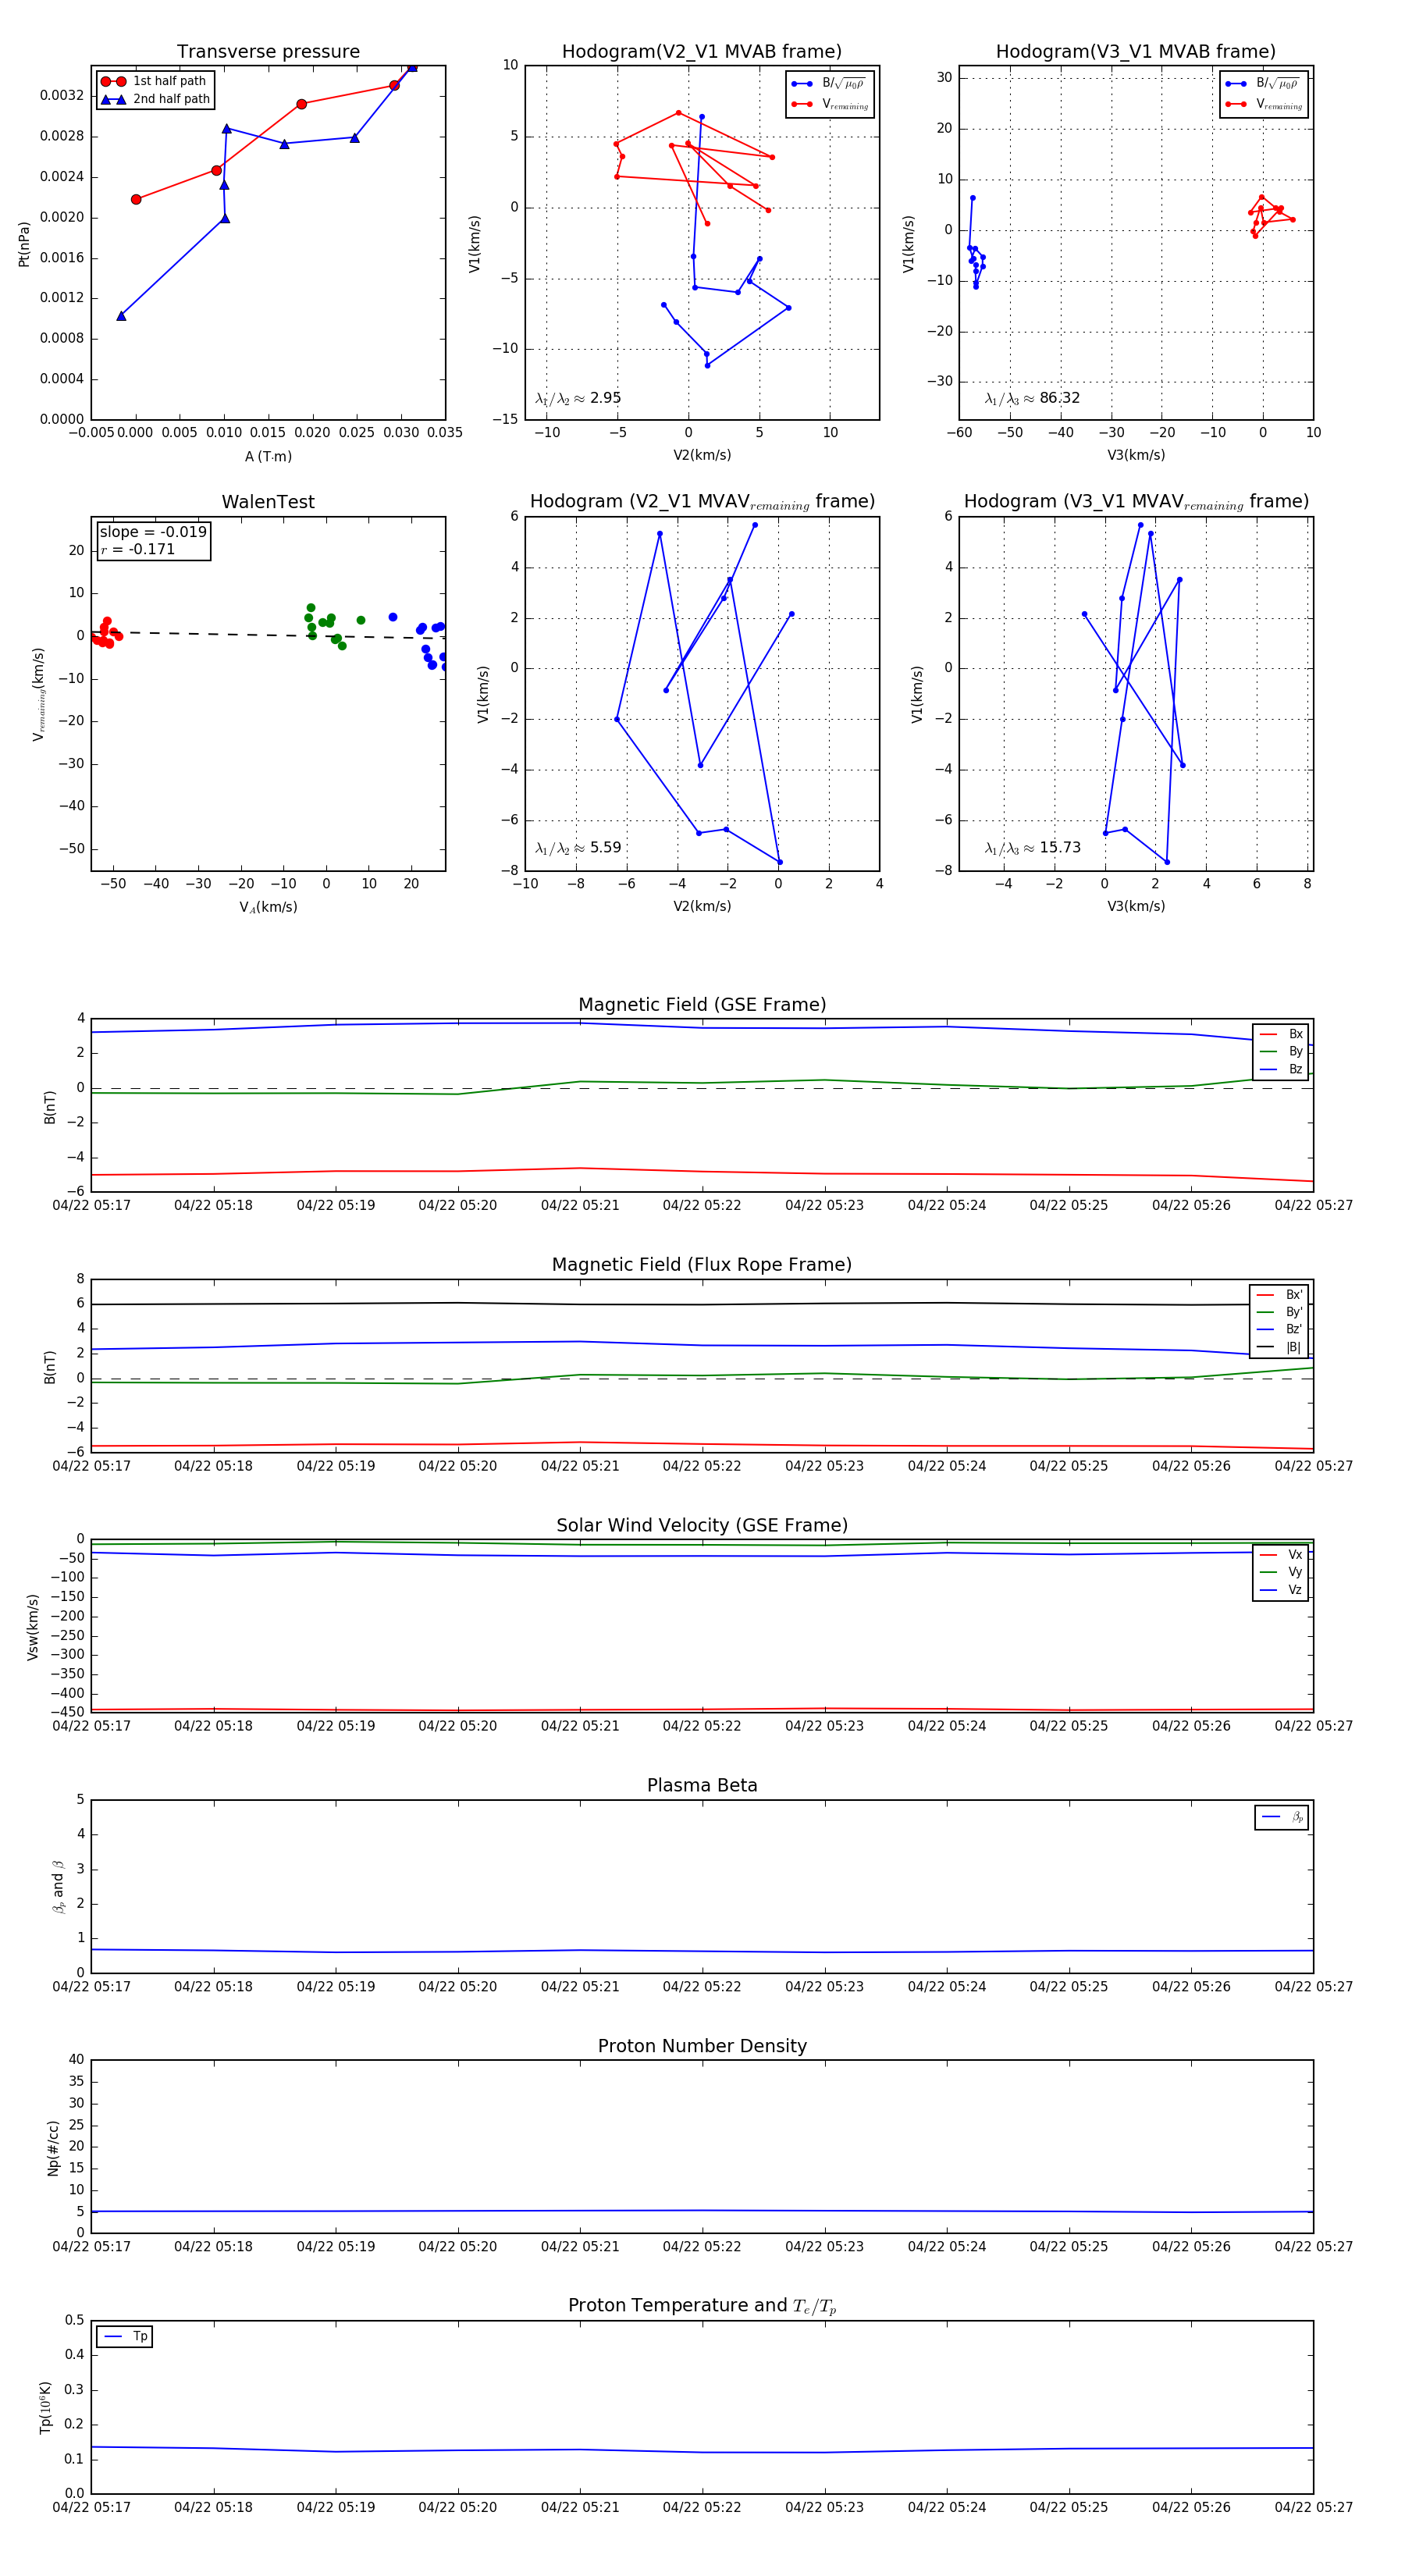Click the 'V3(km/s)' x-label under MVAV remaining V3_V1 hodogram
This screenshot has width=1405, height=2576.
1136,907
